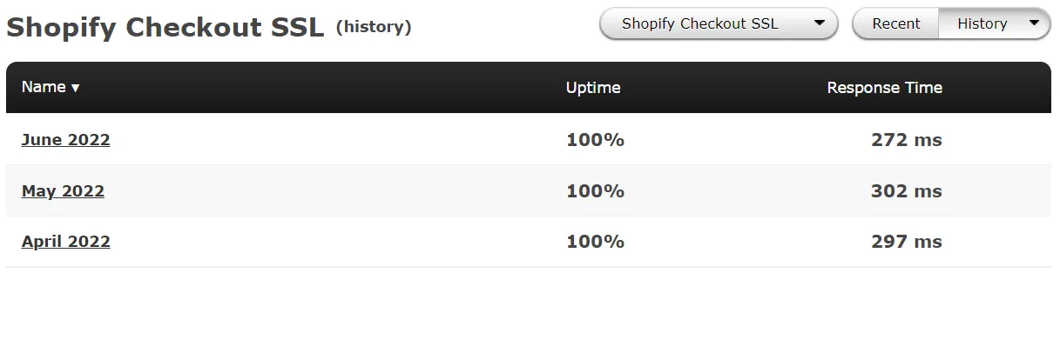
Task: Select the History tab
Action: [x=982, y=24]
